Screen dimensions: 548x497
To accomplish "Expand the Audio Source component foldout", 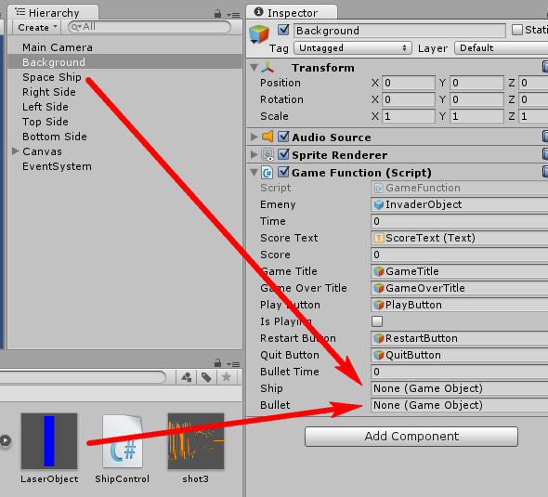I will [254, 137].
